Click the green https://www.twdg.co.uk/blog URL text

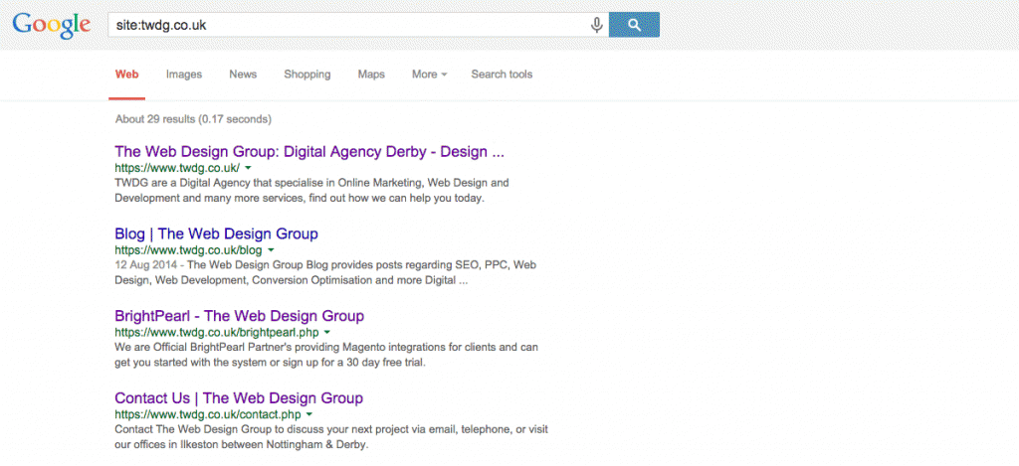point(188,249)
